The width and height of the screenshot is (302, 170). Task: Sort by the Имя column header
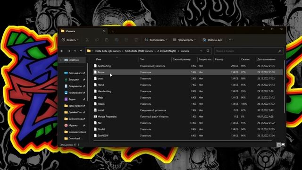[99, 59]
